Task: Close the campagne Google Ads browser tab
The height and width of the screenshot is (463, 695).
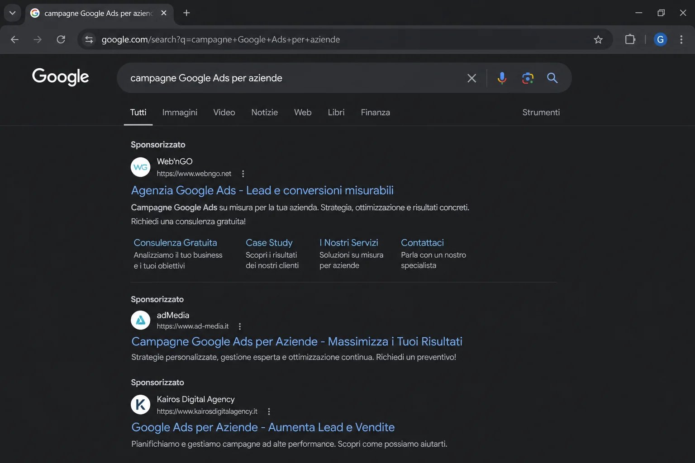Action: click(x=164, y=13)
